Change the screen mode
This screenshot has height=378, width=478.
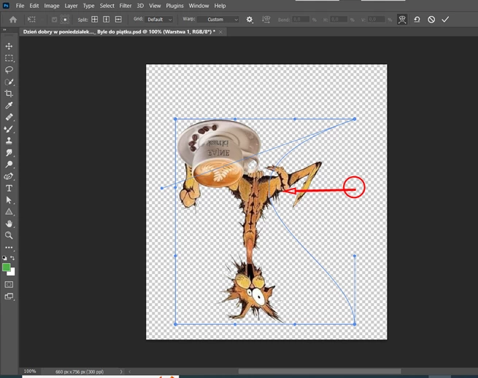pyautogui.click(x=9, y=296)
